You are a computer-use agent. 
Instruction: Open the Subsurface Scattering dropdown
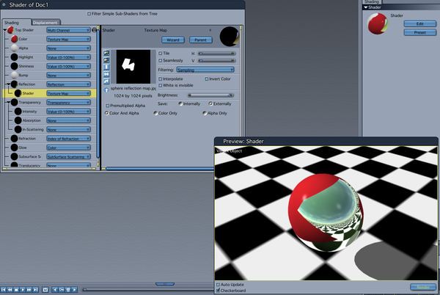click(68, 156)
